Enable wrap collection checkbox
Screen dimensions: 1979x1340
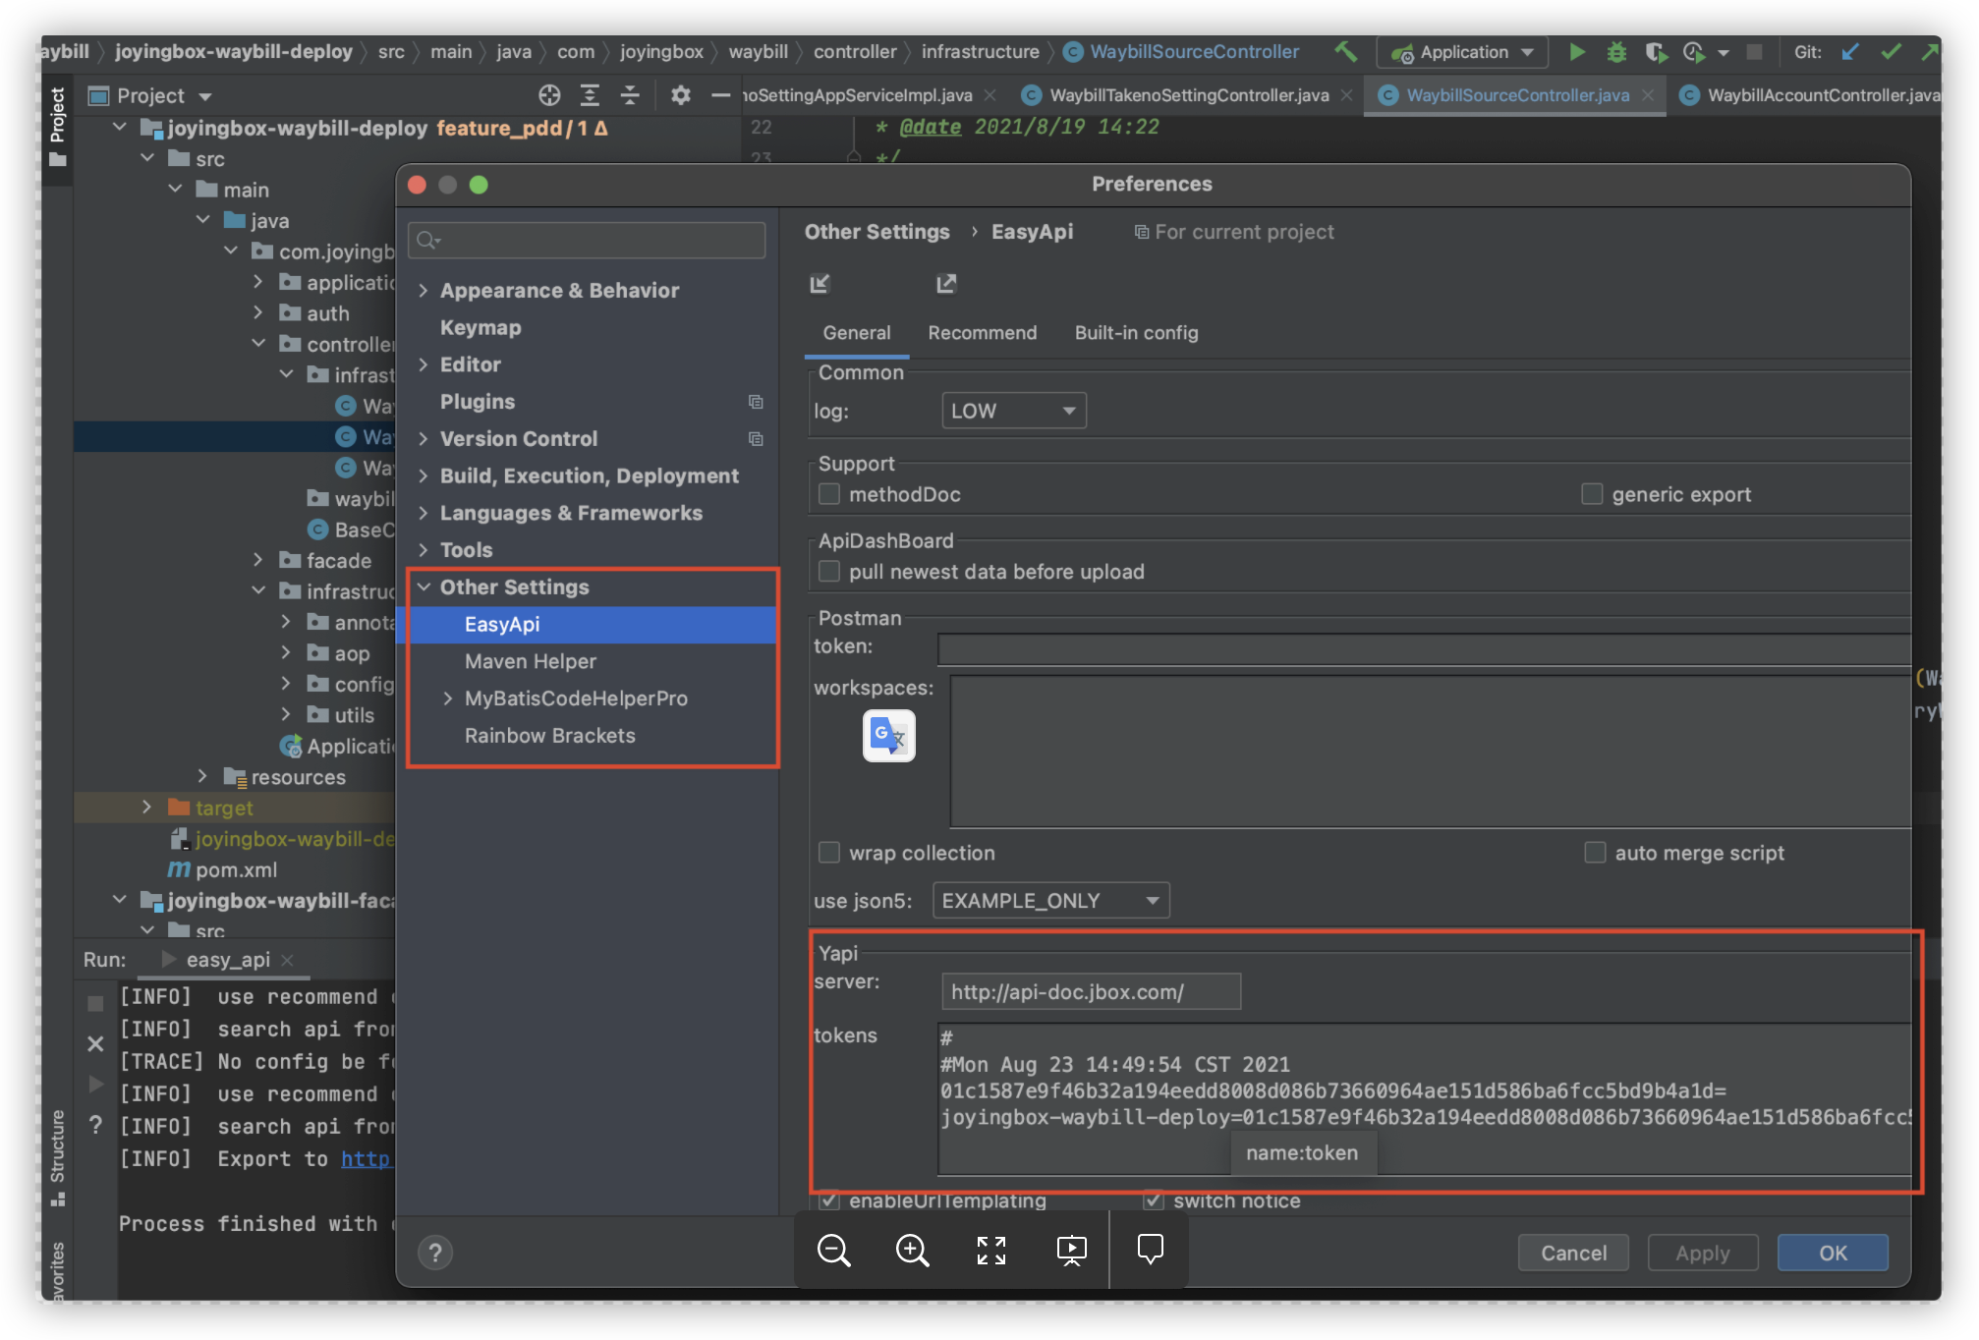[x=829, y=853]
